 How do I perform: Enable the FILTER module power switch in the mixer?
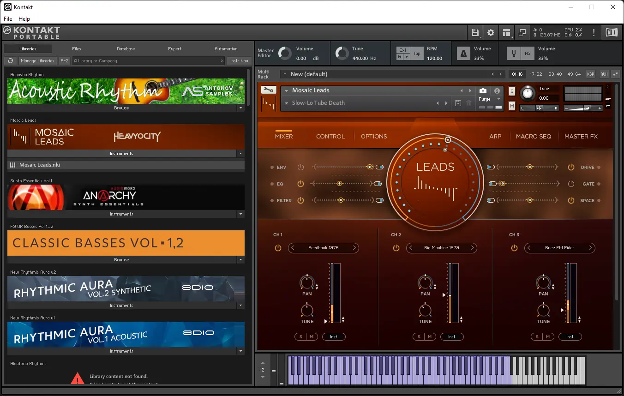(300, 200)
